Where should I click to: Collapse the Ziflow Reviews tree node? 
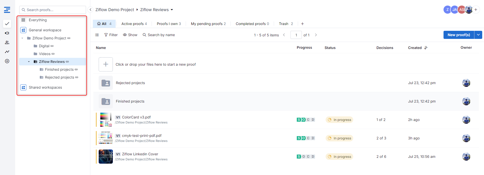(x=29, y=62)
